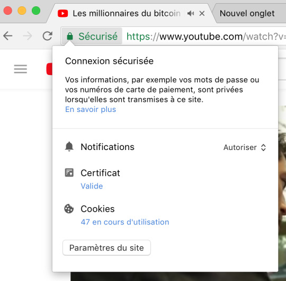286x281 pixels.
Task: Reload the page with the refresh icon
Action: [x=48, y=36]
